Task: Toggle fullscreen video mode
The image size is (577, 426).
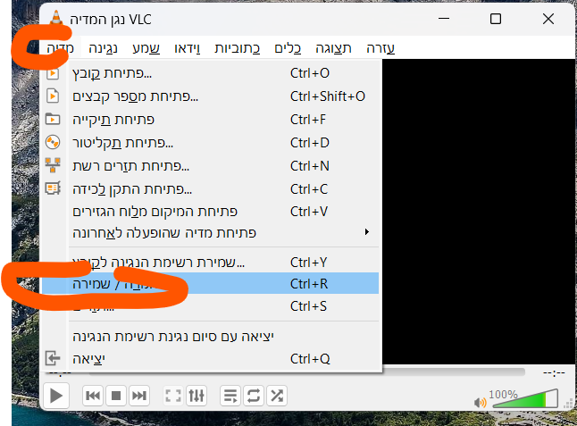Action: coord(173,396)
